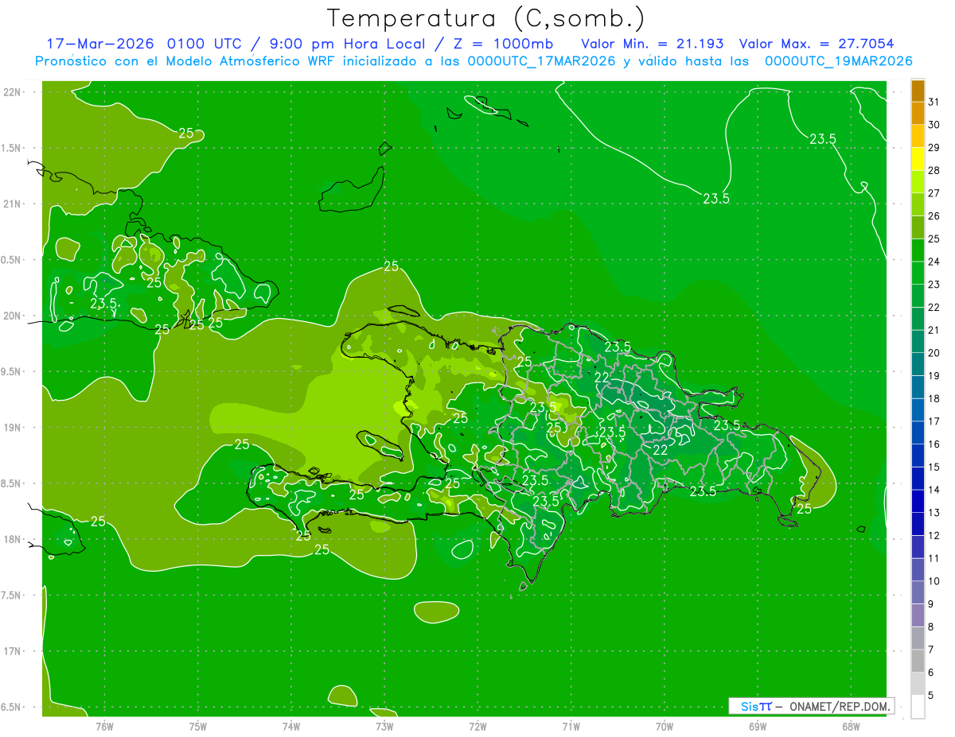This screenshot has width=955, height=737.
Task: Click the '74W' longitude axis label
Action: coord(291,726)
